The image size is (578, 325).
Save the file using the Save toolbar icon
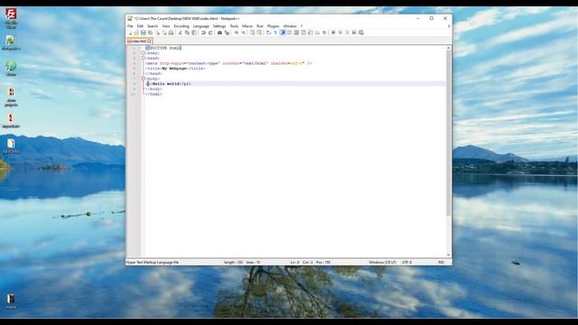point(143,32)
